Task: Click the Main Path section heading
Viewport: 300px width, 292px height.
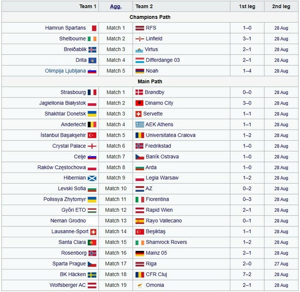Action: (x=150, y=82)
